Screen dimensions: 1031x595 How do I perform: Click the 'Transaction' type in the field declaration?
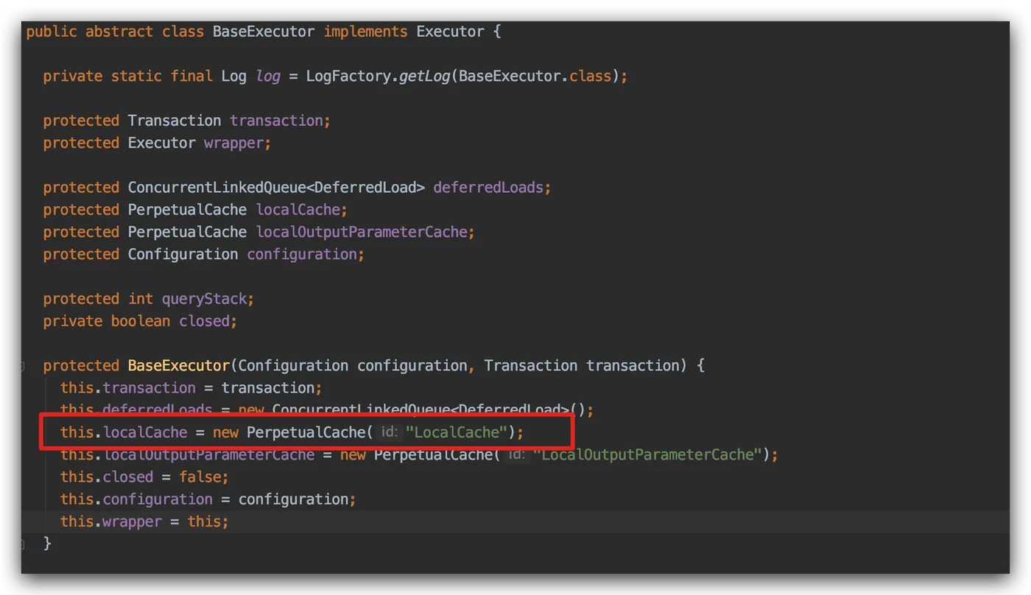coord(175,120)
